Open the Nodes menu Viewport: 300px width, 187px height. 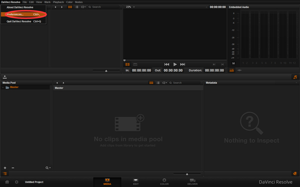[78, 2]
